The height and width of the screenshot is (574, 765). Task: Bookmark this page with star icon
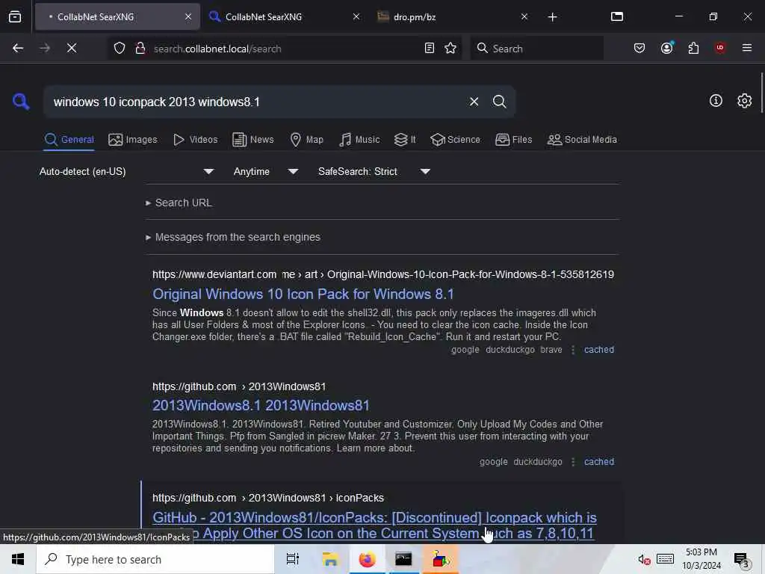(x=450, y=48)
